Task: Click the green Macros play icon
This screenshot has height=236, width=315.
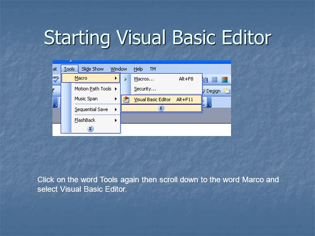Action: (126, 79)
